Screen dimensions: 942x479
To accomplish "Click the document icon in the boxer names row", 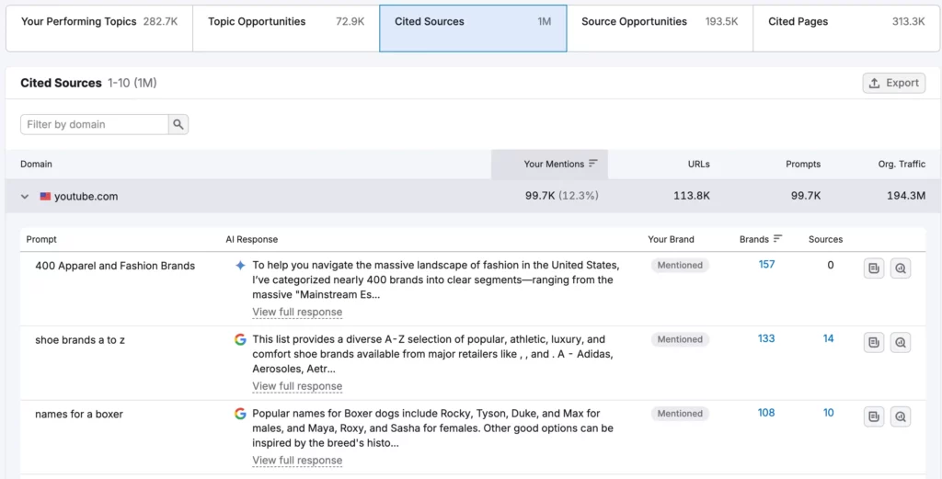I will tap(874, 416).
